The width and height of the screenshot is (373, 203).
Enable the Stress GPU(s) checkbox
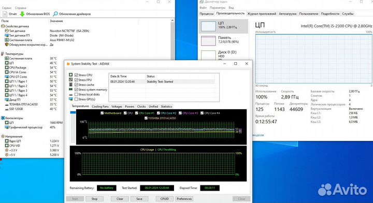click(x=76, y=99)
